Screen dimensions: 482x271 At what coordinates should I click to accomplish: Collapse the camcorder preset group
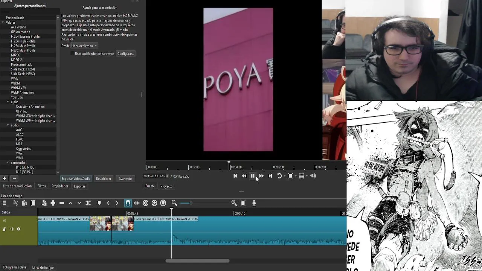[x=8, y=163]
